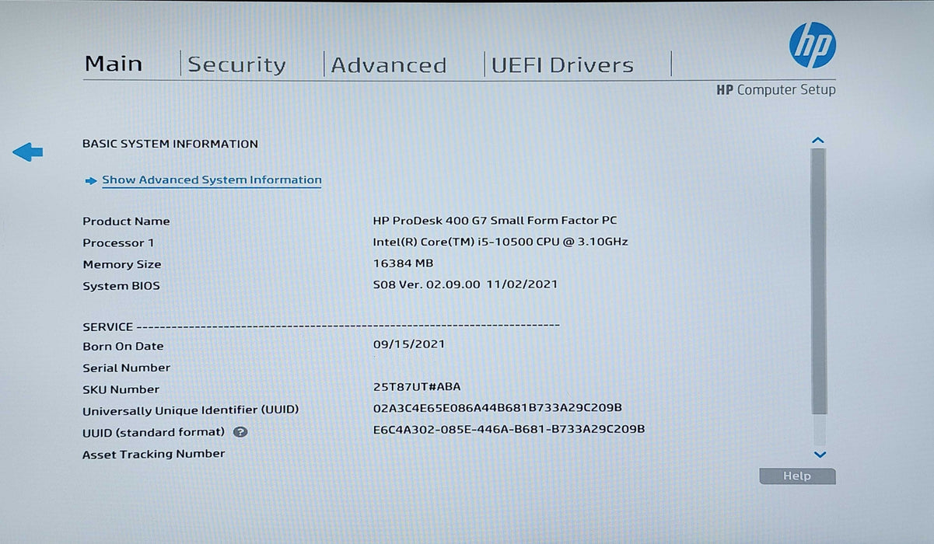Image resolution: width=934 pixels, height=544 pixels.
Task: Click the Help button
Action: (797, 476)
